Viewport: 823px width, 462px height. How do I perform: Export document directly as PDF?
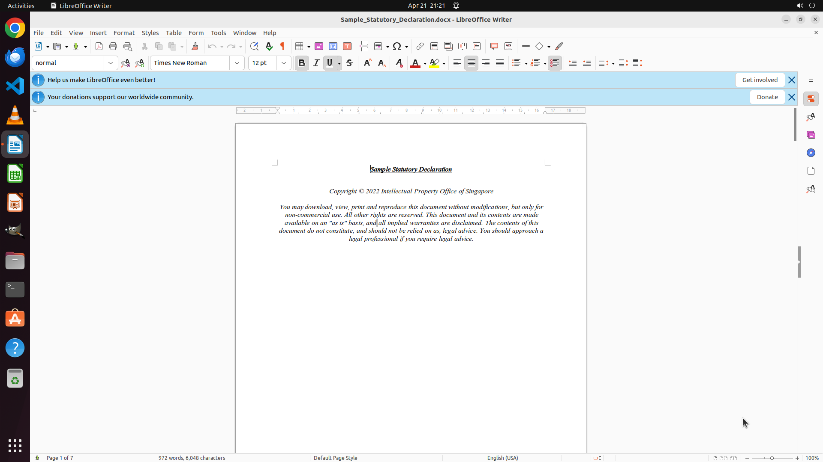tap(99, 46)
